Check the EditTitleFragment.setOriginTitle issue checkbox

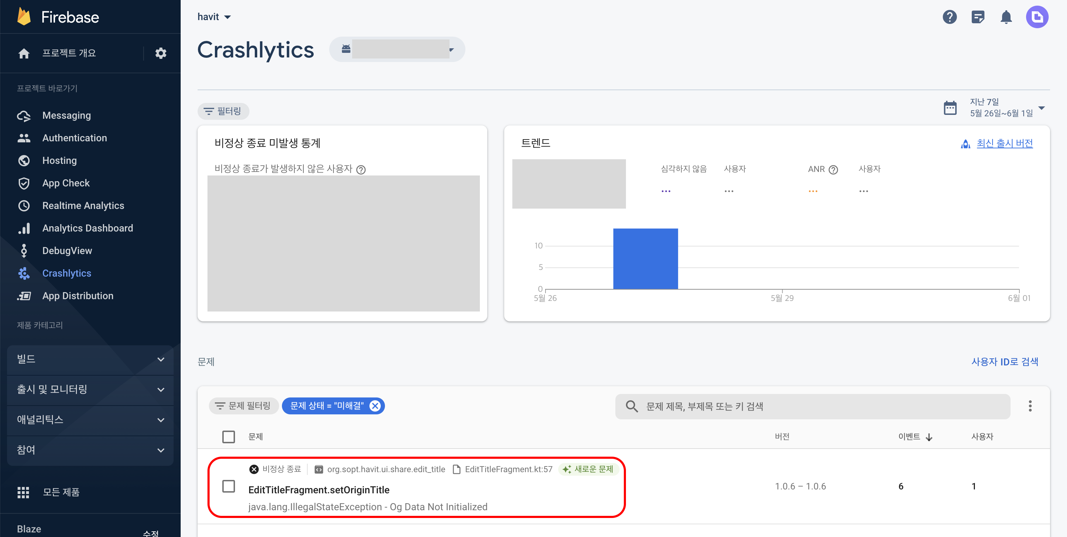(229, 487)
